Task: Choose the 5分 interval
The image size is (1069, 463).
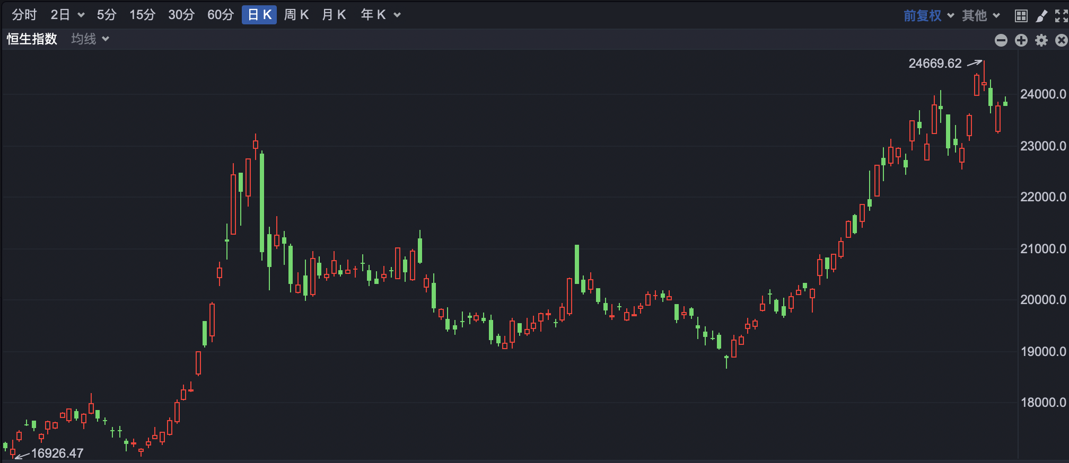Action: (106, 15)
